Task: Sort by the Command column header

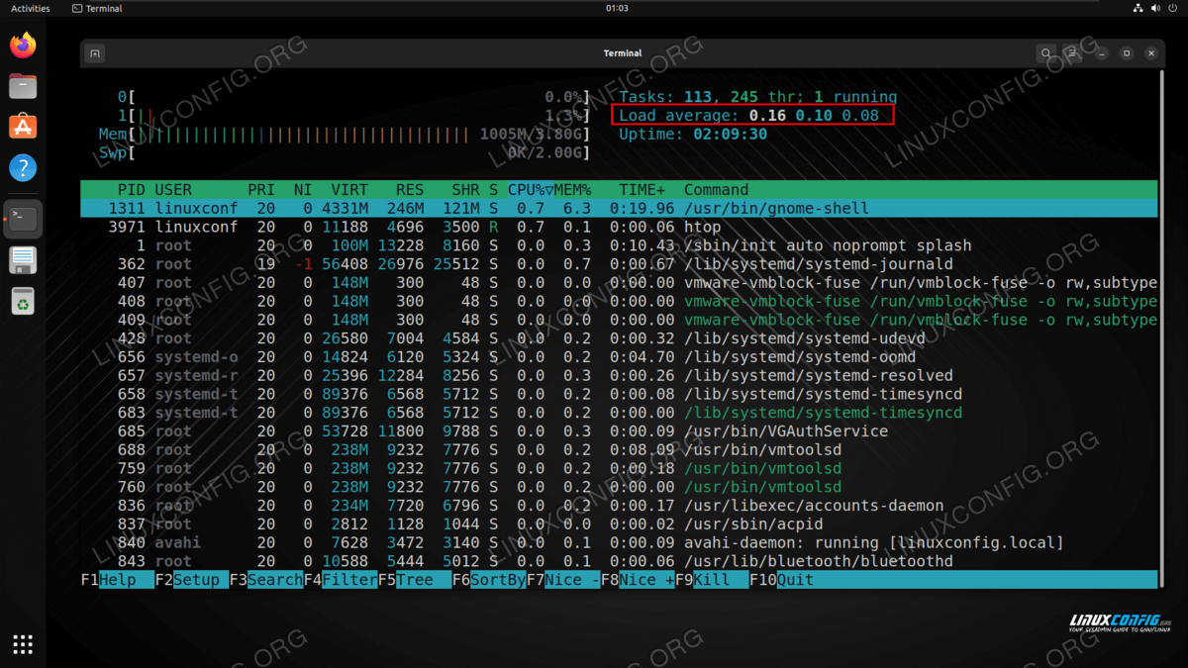Action: pyautogui.click(x=717, y=190)
